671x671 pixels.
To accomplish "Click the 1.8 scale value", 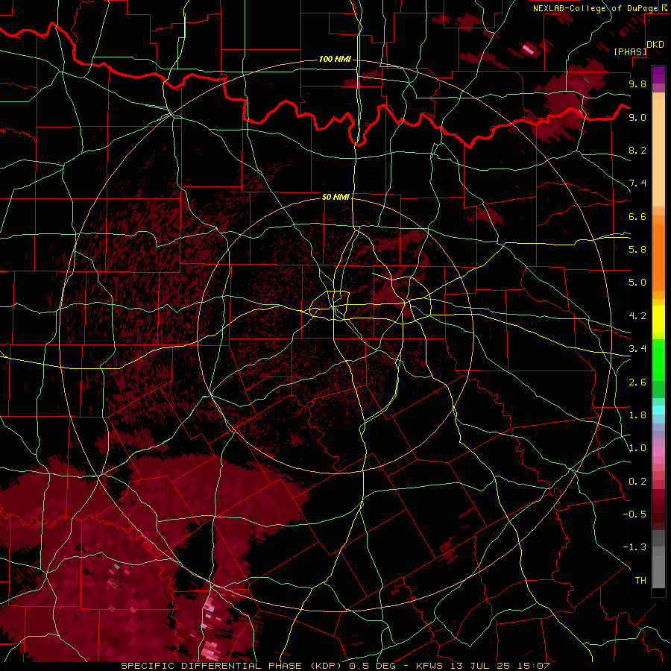I will 637,415.
